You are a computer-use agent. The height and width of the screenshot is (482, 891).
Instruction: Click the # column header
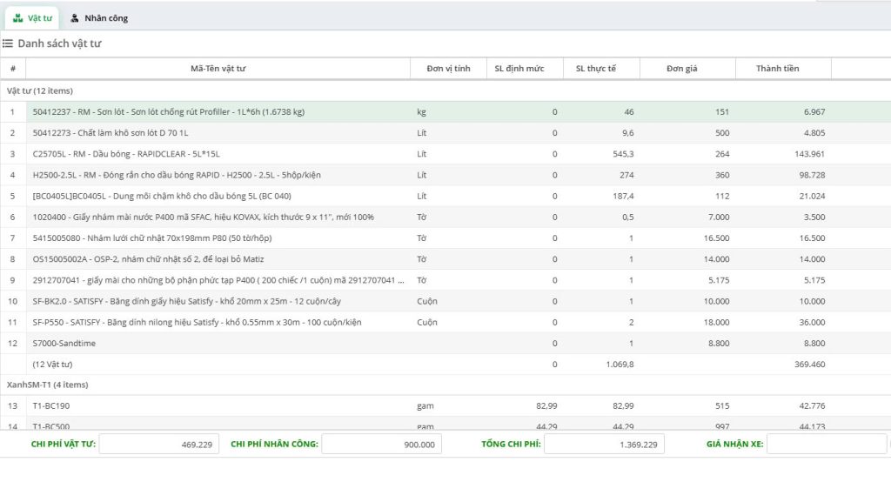(x=13, y=68)
